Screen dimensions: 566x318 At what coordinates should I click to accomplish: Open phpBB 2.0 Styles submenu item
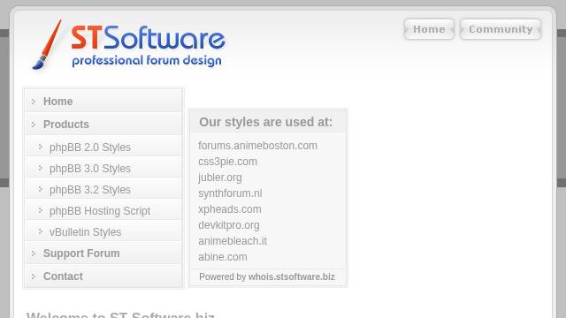(x=103, y=147)
